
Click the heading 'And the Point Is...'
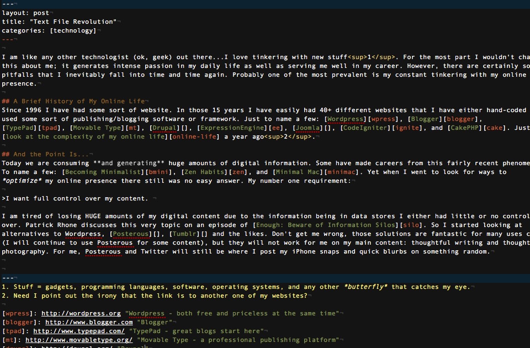[x=44, y=154]
